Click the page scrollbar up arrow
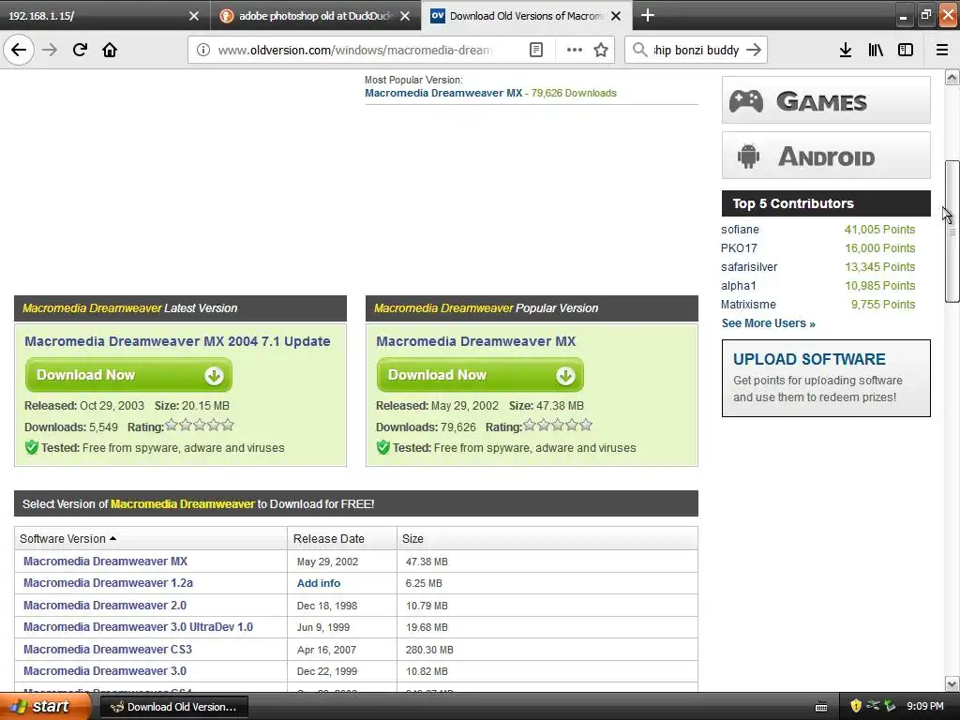Viewport: 960px width, 720px height. pyautogui.click(x=952, y=77)
